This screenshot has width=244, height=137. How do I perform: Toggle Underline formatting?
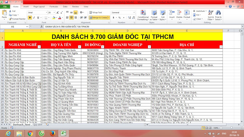tap(38, 18)
